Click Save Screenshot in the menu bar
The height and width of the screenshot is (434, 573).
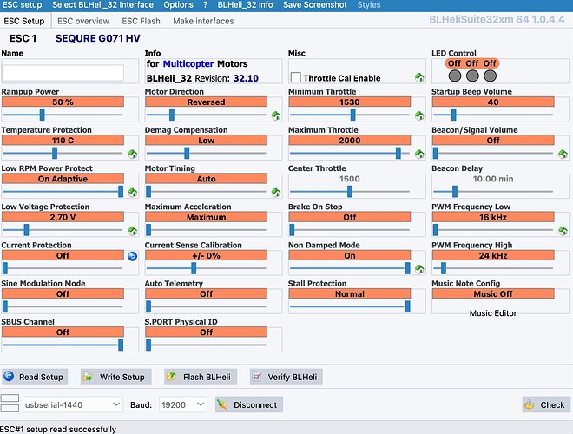[315, 5]
